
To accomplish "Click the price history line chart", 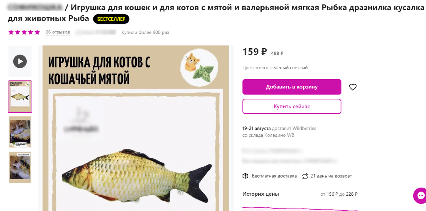I will pyautogui.click(x=300, y=209).
